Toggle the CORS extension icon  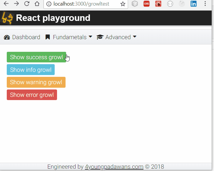coord(146,4)
